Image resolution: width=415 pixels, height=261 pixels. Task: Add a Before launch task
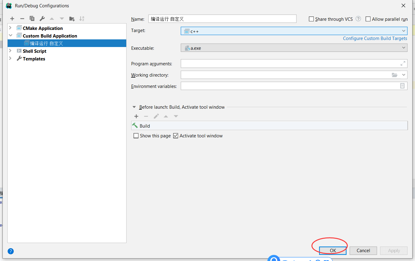136,116
